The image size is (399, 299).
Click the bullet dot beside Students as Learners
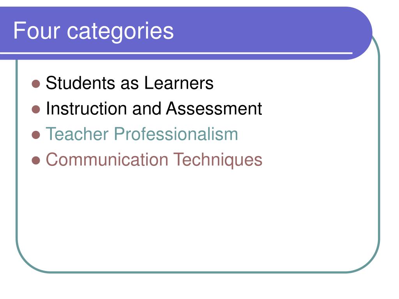pyautogui.click(x=36, y=84)
